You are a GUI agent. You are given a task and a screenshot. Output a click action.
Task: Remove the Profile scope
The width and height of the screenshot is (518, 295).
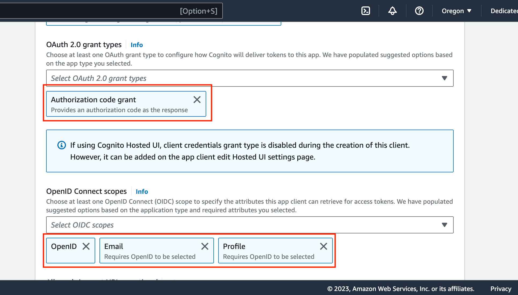click(324, 246)
